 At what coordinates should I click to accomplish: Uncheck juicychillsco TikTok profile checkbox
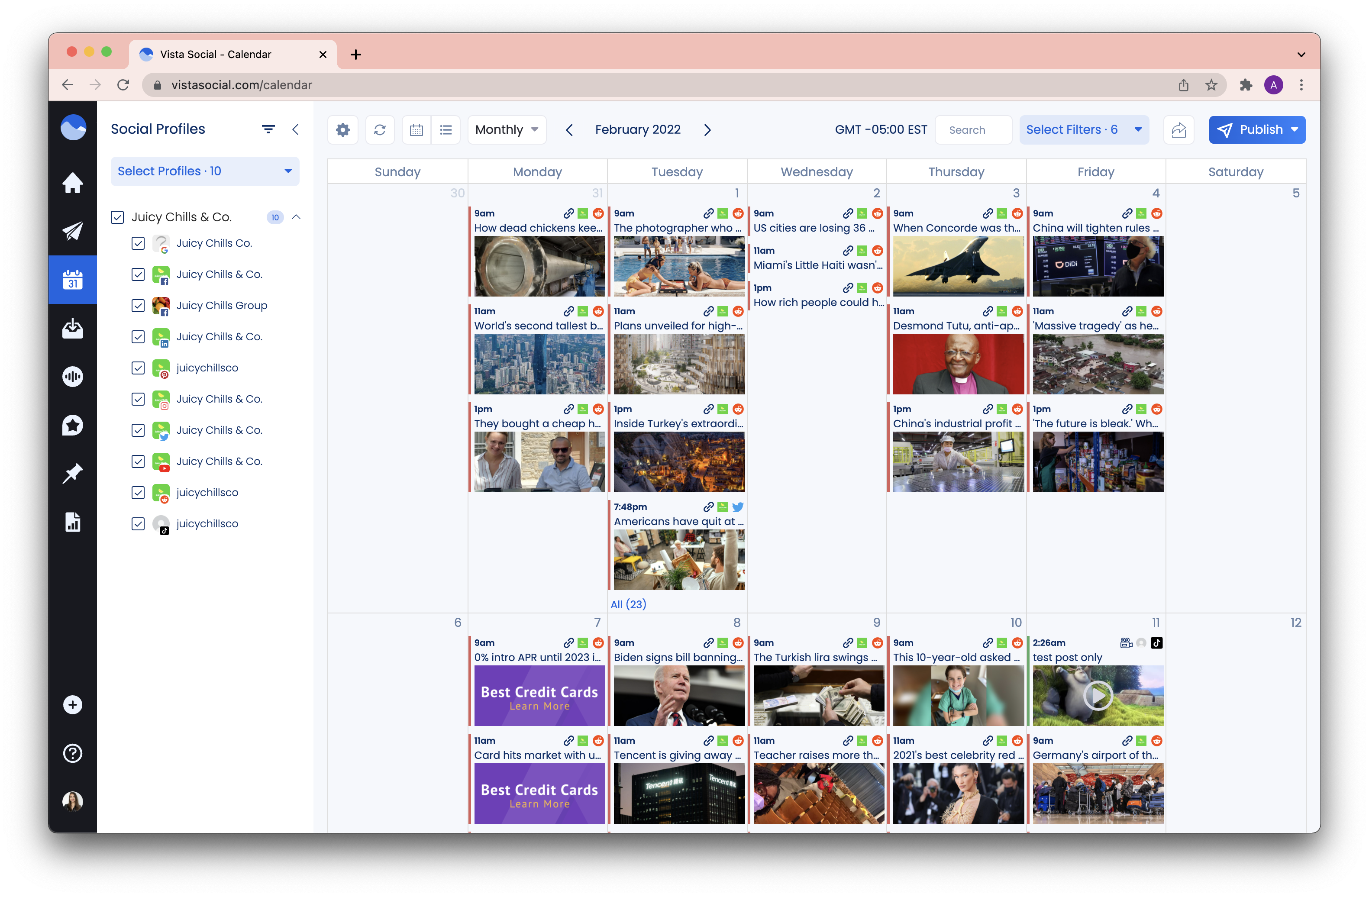(138, 524)
